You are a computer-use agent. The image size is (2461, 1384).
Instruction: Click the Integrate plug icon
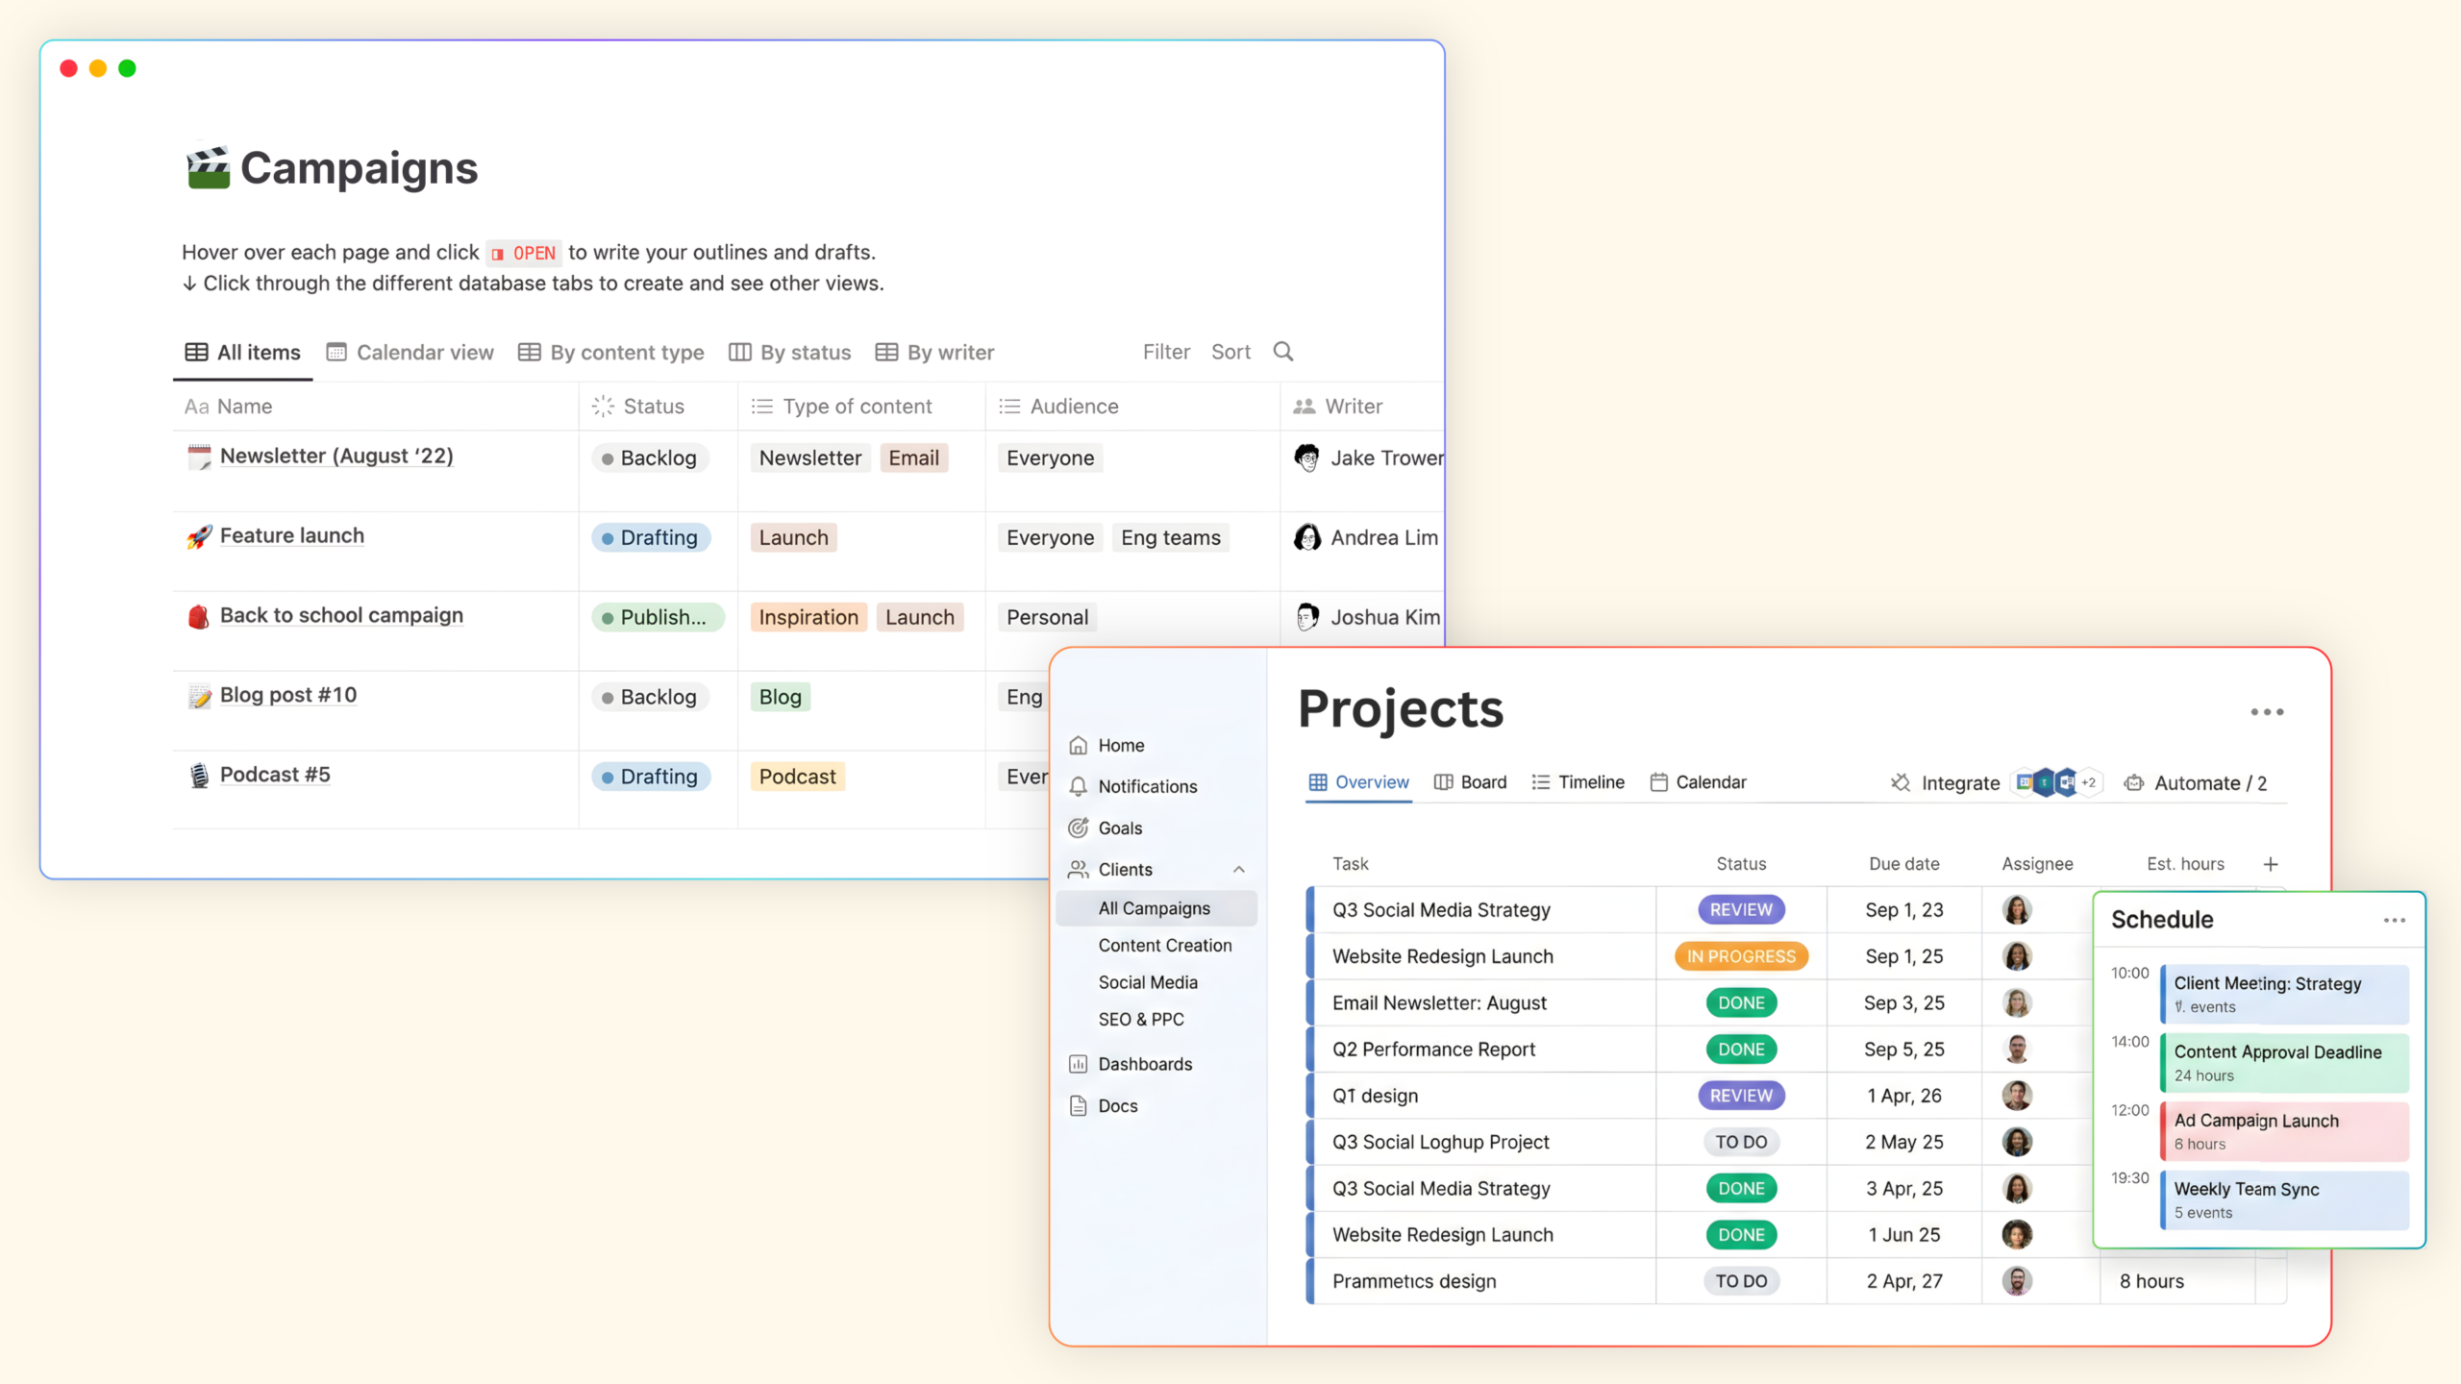coord(1901,782)
